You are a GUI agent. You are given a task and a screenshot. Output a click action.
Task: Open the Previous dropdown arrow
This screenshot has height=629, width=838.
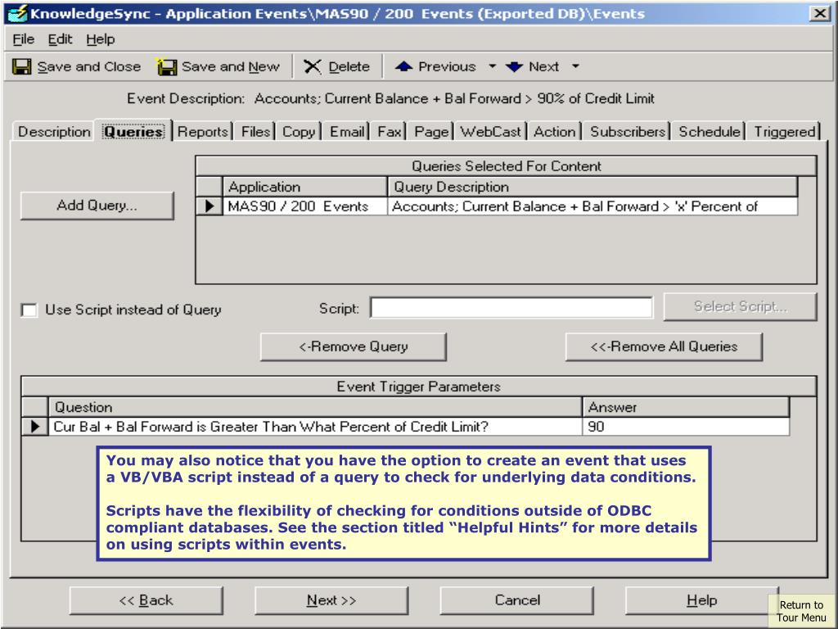point(492,66)
